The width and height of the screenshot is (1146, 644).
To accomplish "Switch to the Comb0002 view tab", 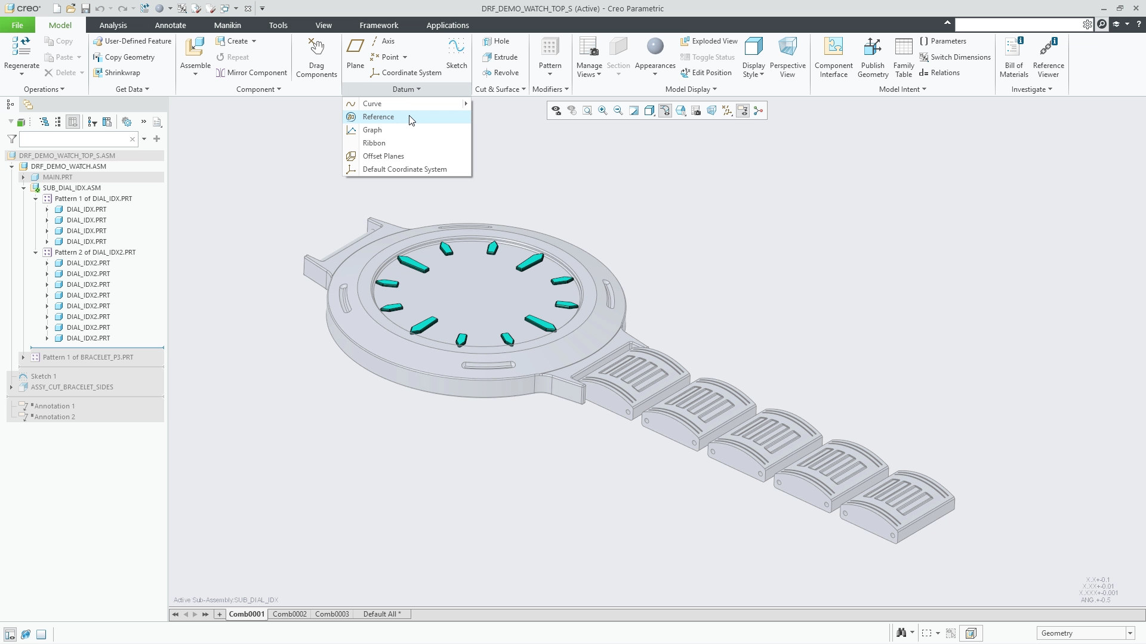I will (x=289, y=614).
